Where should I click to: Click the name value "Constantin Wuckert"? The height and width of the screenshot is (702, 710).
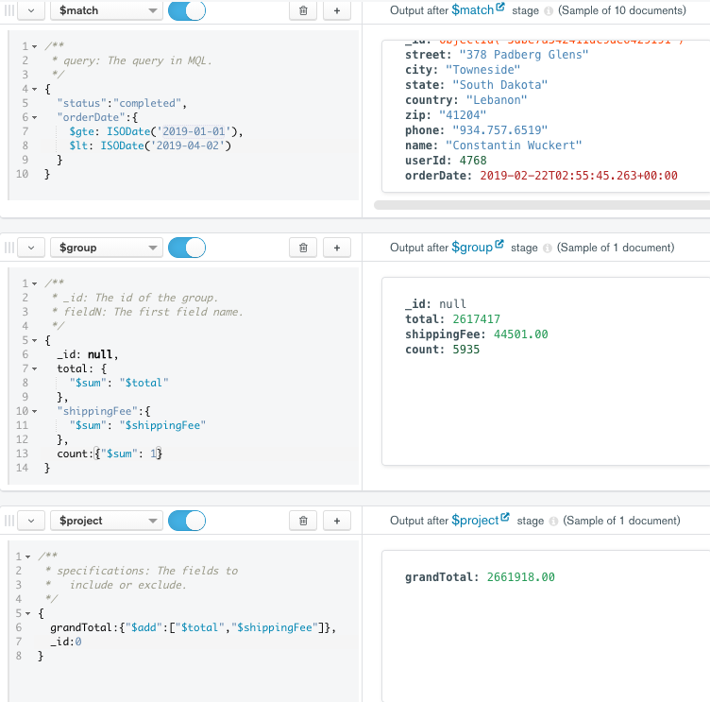coord(514,146)
